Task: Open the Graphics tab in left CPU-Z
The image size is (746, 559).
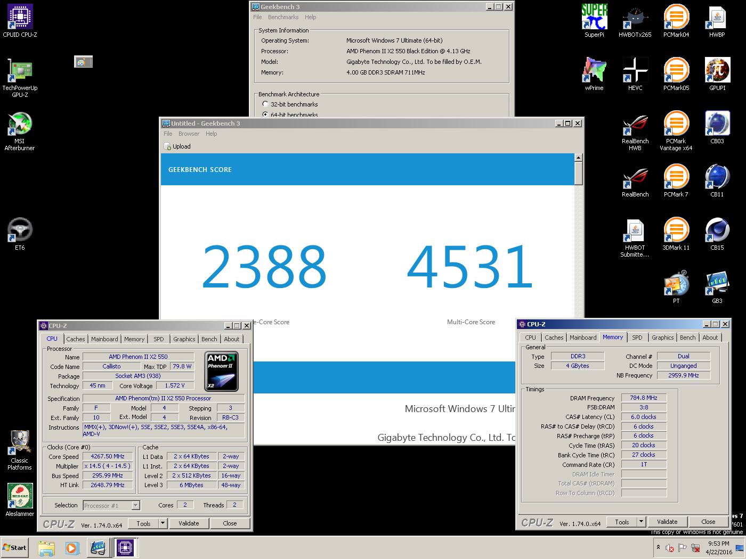Action: click(x=184, y=339)
